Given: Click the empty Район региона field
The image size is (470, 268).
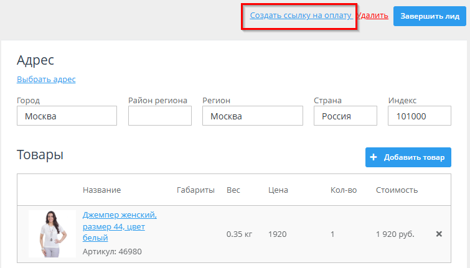Looking at the screenshot, I should coord(159,116).
